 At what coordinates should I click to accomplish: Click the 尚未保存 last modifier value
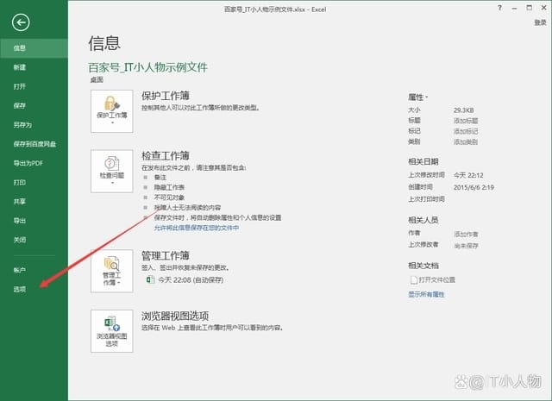pos(466,246)
